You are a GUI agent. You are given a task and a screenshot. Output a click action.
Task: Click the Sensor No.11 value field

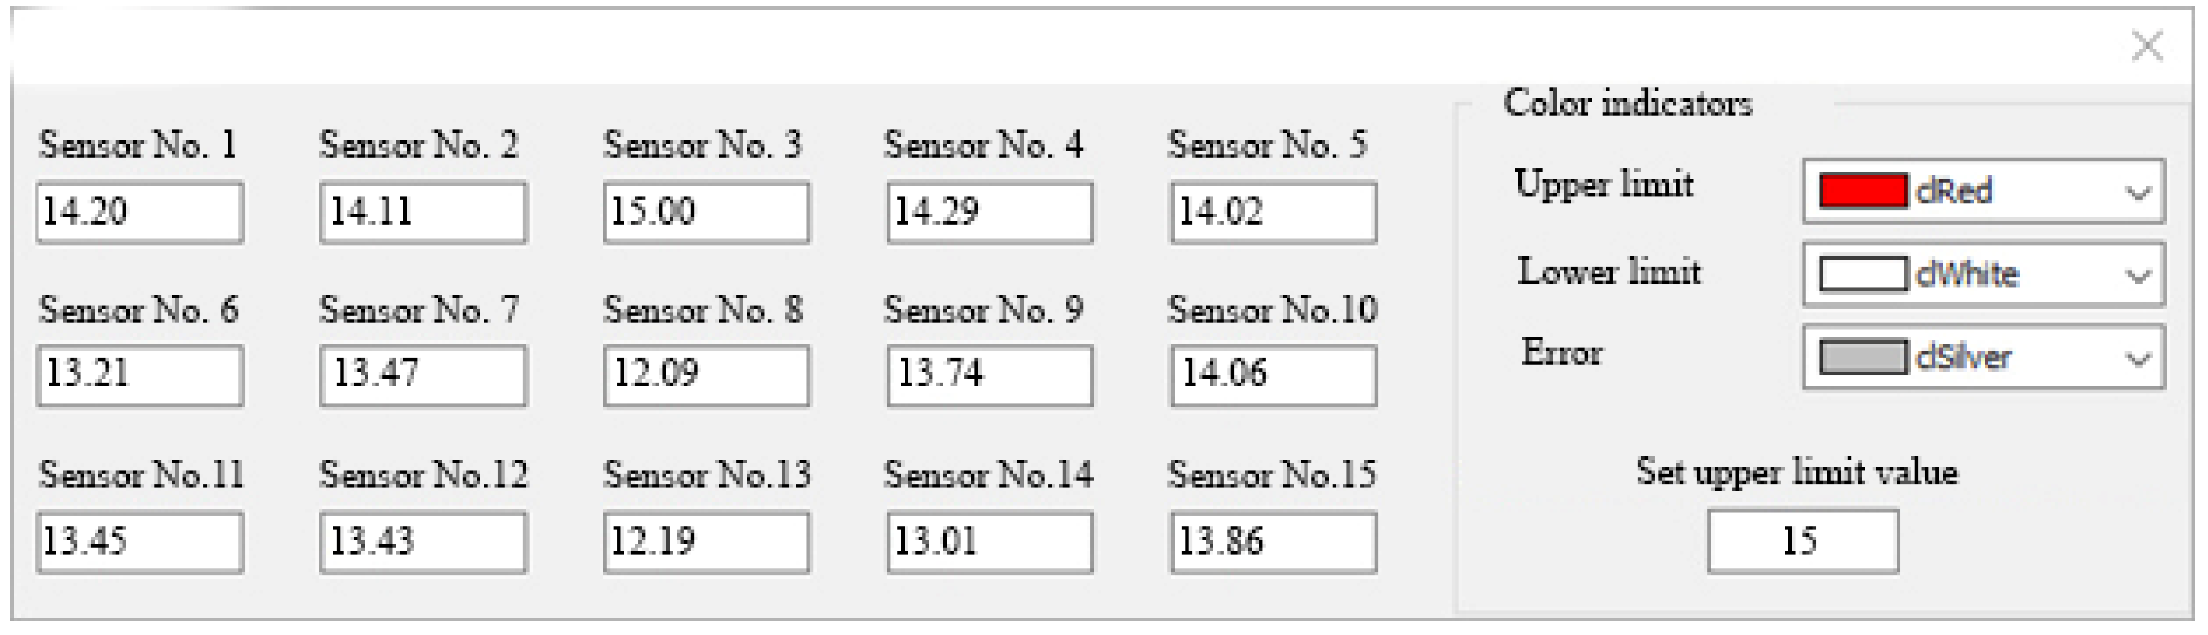coord(141,542)
